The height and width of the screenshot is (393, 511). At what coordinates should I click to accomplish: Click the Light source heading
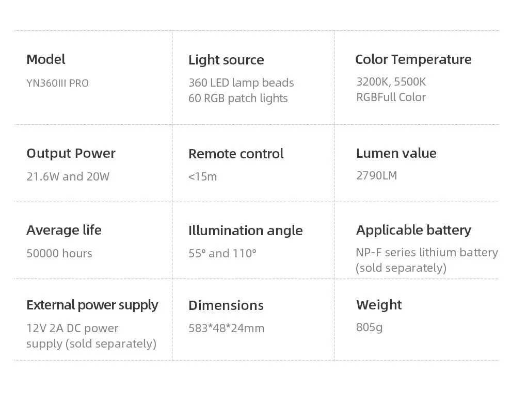point(226,60)
